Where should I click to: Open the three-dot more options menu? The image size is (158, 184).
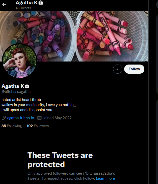tap(118, 69)
